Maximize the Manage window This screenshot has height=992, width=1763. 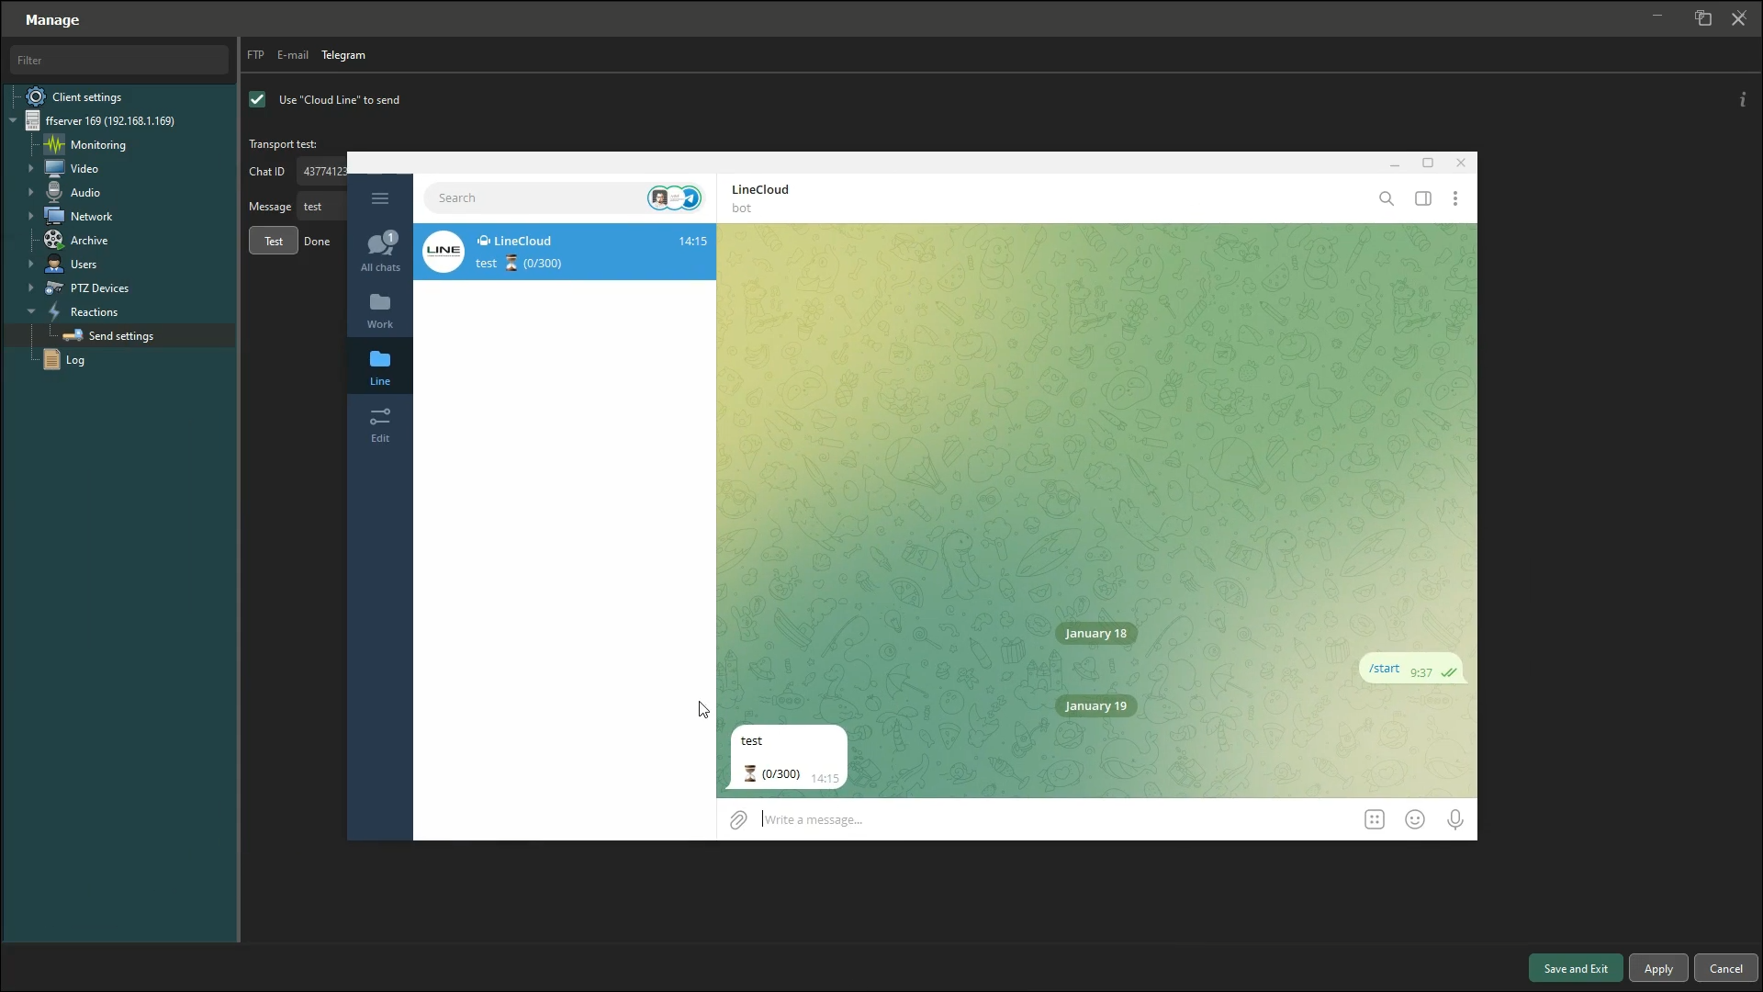[x=1703, y=18]
